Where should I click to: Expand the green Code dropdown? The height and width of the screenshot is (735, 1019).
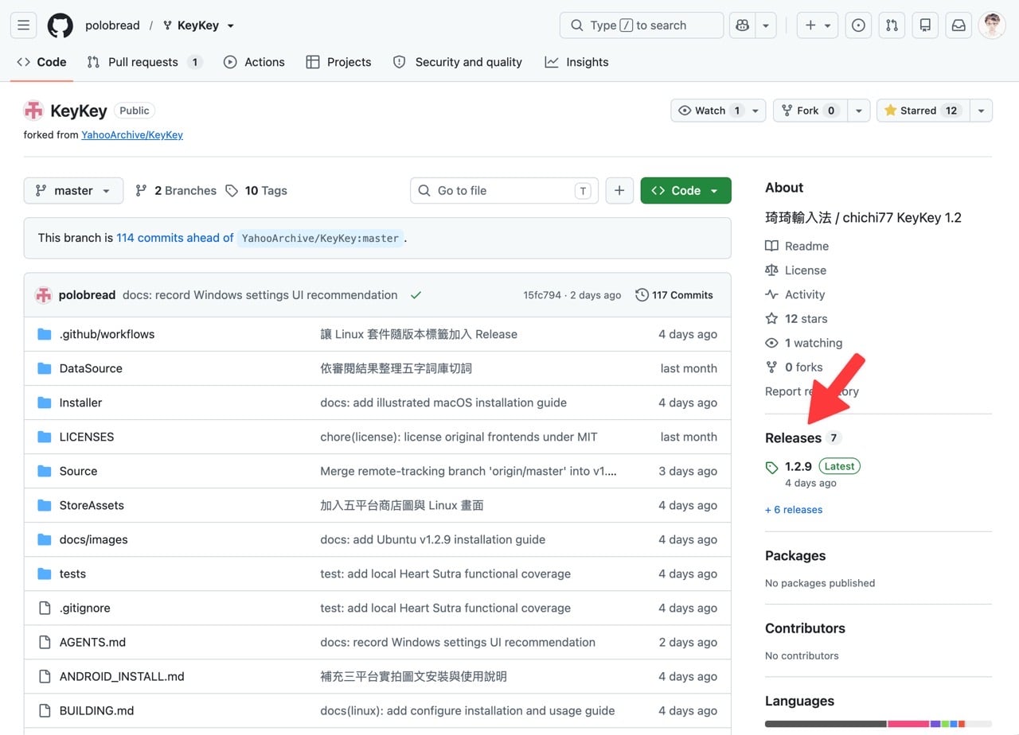[685, 191]
